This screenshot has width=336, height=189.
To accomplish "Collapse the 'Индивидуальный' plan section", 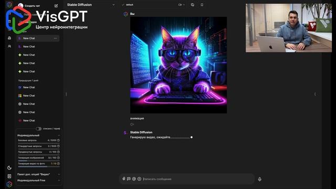I will (59, 135).
